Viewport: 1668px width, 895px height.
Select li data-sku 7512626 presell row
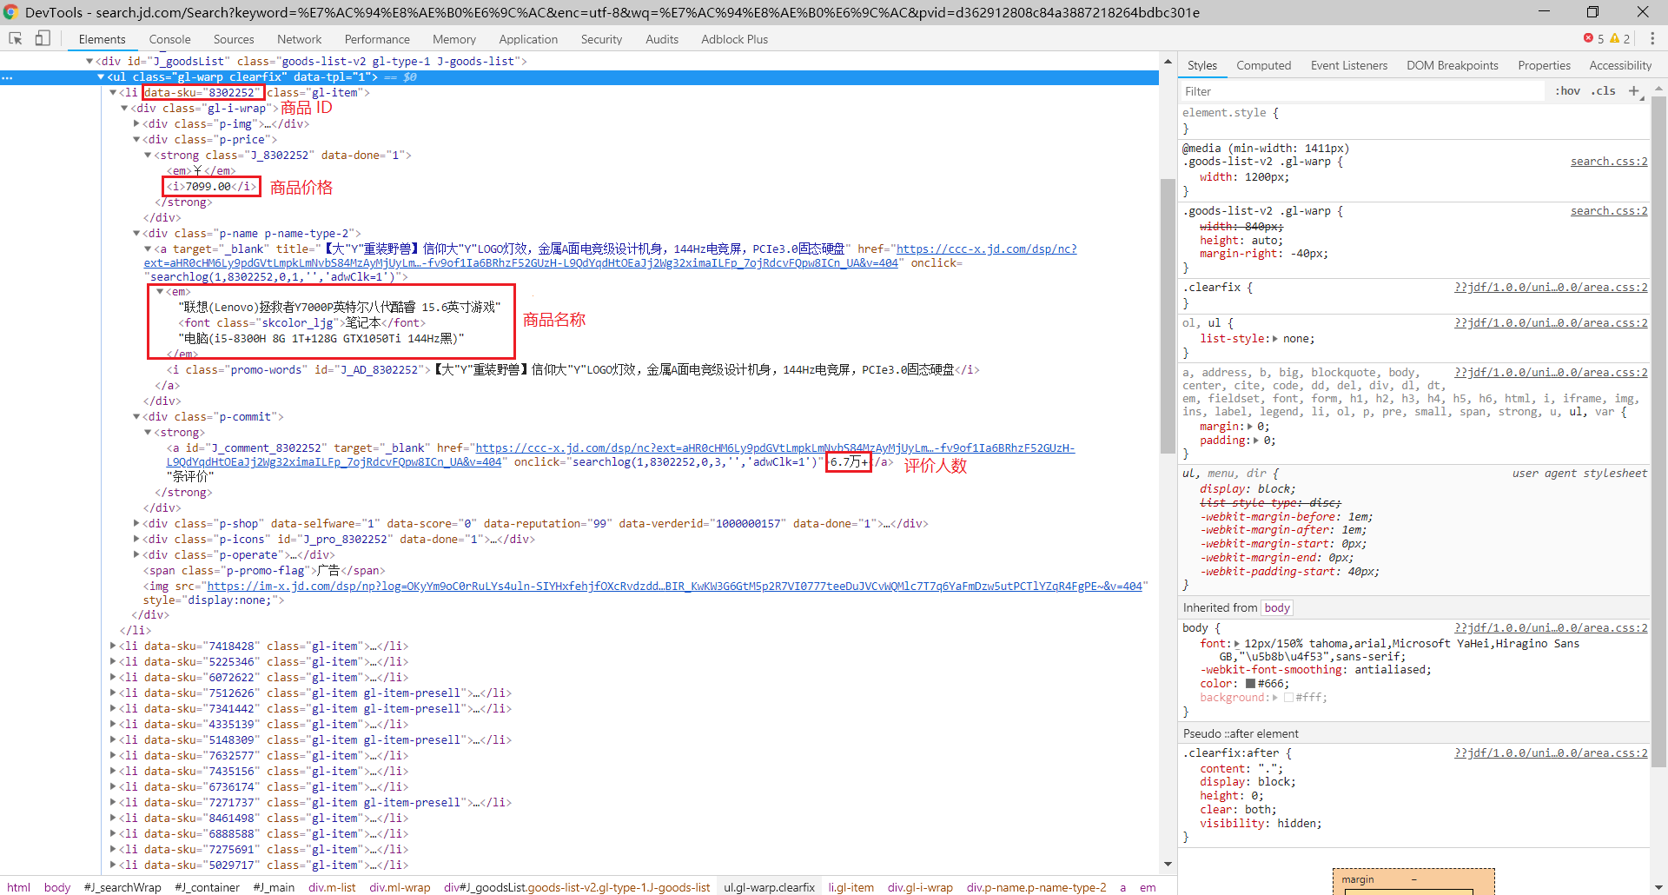(315, 693)
